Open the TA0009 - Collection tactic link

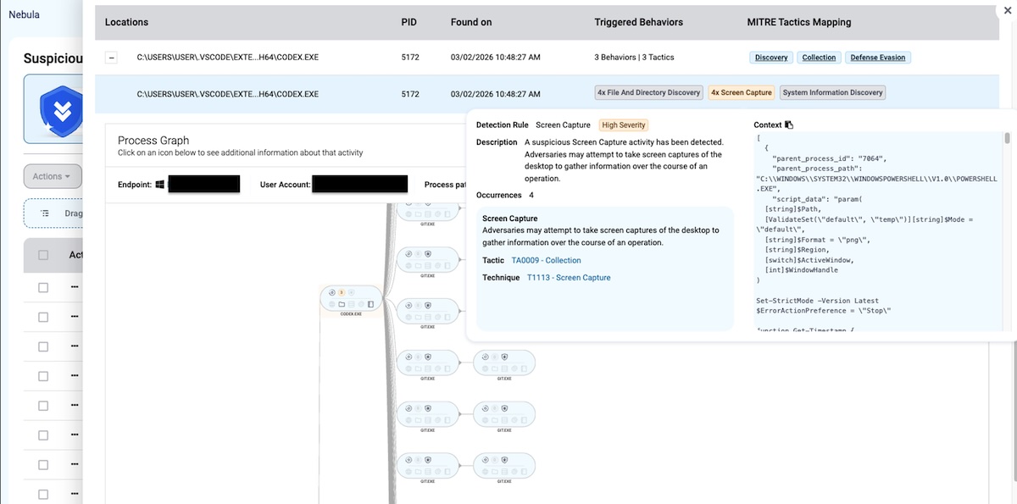[546, 261]
